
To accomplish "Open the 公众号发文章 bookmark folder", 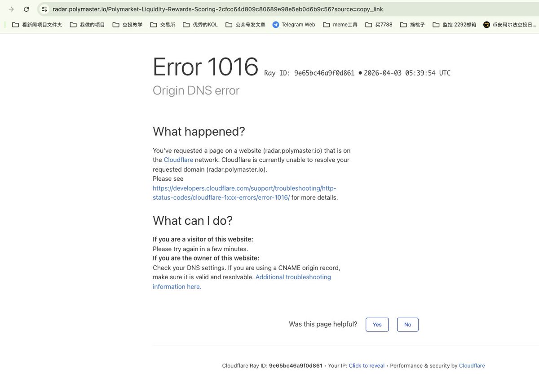I will [x=245, y=25].
